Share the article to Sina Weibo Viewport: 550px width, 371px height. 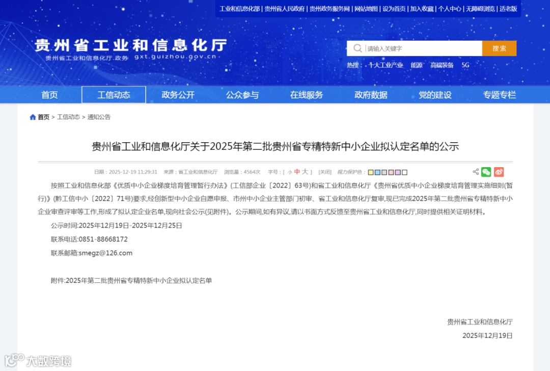[x=499, y=172]
